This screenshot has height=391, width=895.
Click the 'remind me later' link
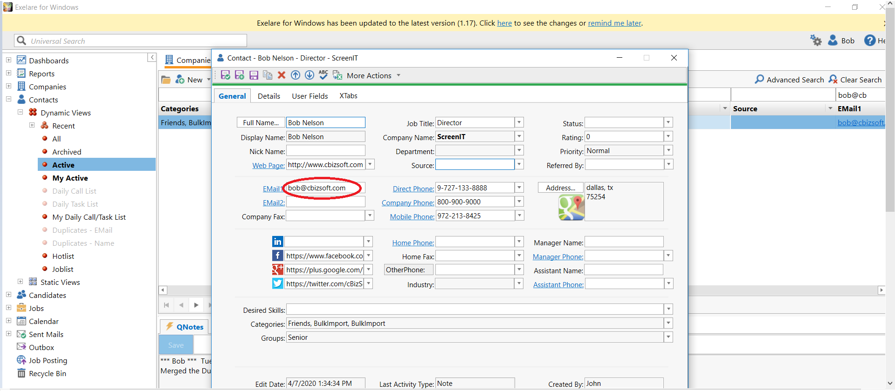(x=614, y=23)
